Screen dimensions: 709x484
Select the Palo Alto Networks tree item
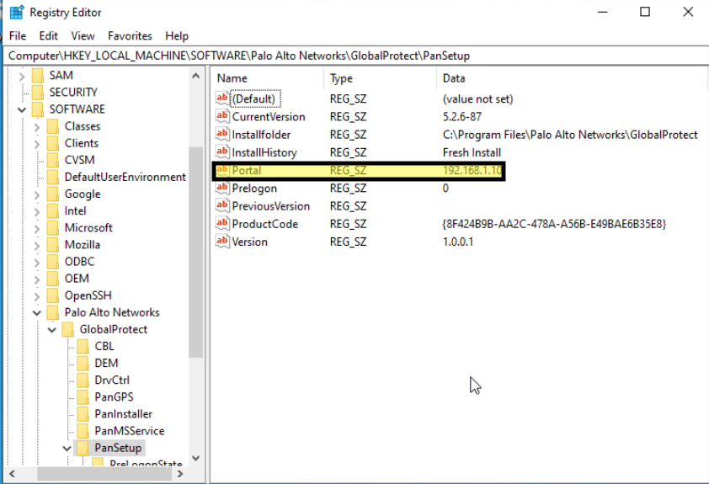click(112, 312)
